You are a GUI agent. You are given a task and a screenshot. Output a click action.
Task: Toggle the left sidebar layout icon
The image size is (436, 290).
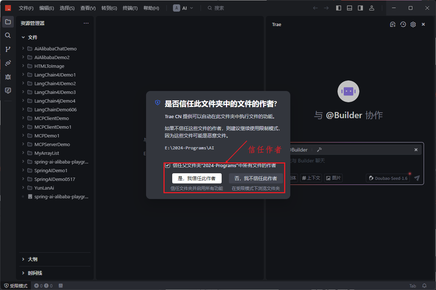pyautogui.click(x=339, y=8)
